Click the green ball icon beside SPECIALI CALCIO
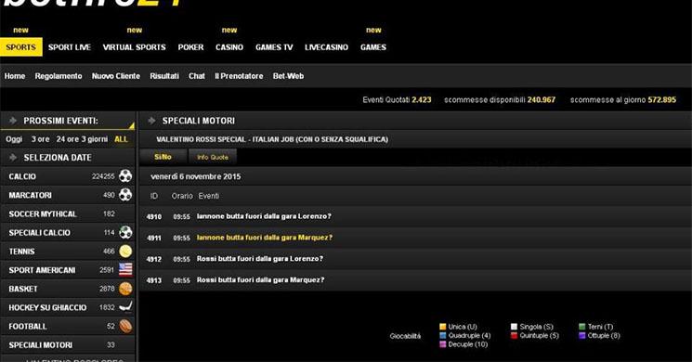 point(125,232)
